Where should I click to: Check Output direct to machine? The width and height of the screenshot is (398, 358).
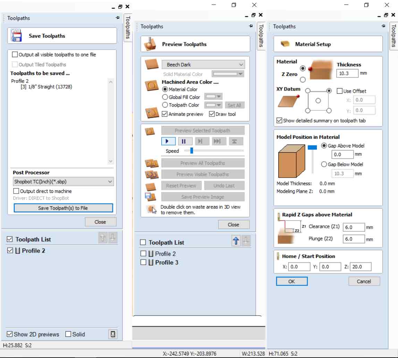click(16, 191)
